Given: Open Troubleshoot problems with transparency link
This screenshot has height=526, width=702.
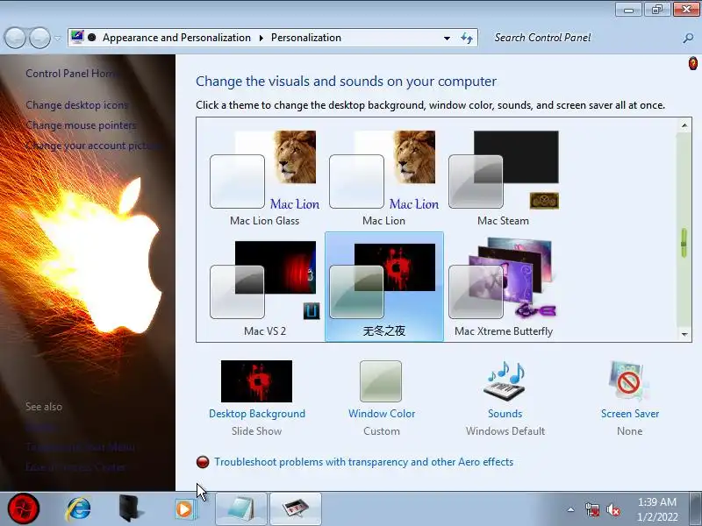Looking at the screenshot, I should pyautogui.click(x=363, y=462).
